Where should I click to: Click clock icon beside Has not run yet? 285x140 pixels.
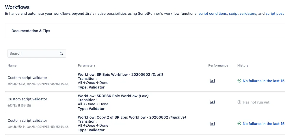tap(239, 102)
